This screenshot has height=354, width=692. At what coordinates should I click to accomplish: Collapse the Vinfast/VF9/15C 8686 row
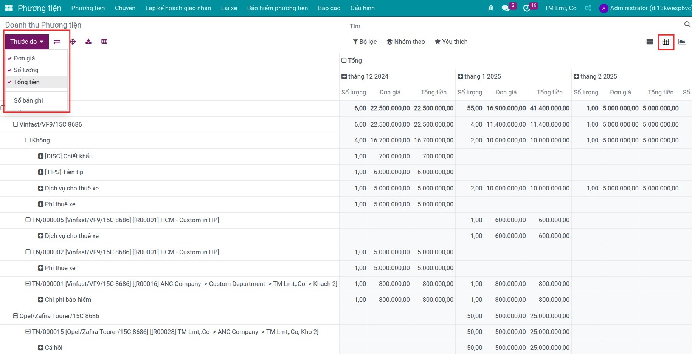(x=48, y=124)
